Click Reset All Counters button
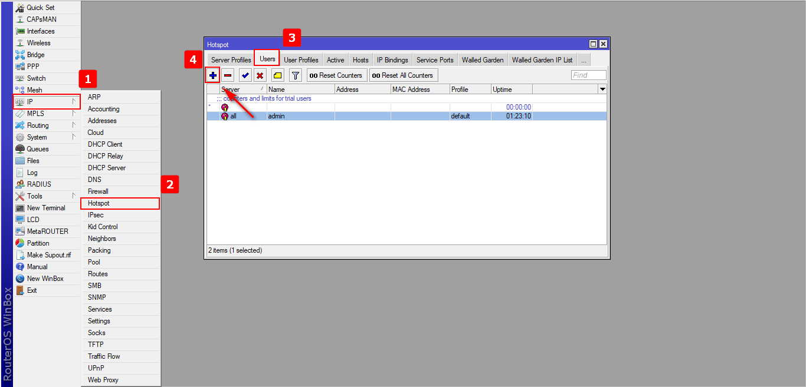The image size is (806, 387). [403, 75]
